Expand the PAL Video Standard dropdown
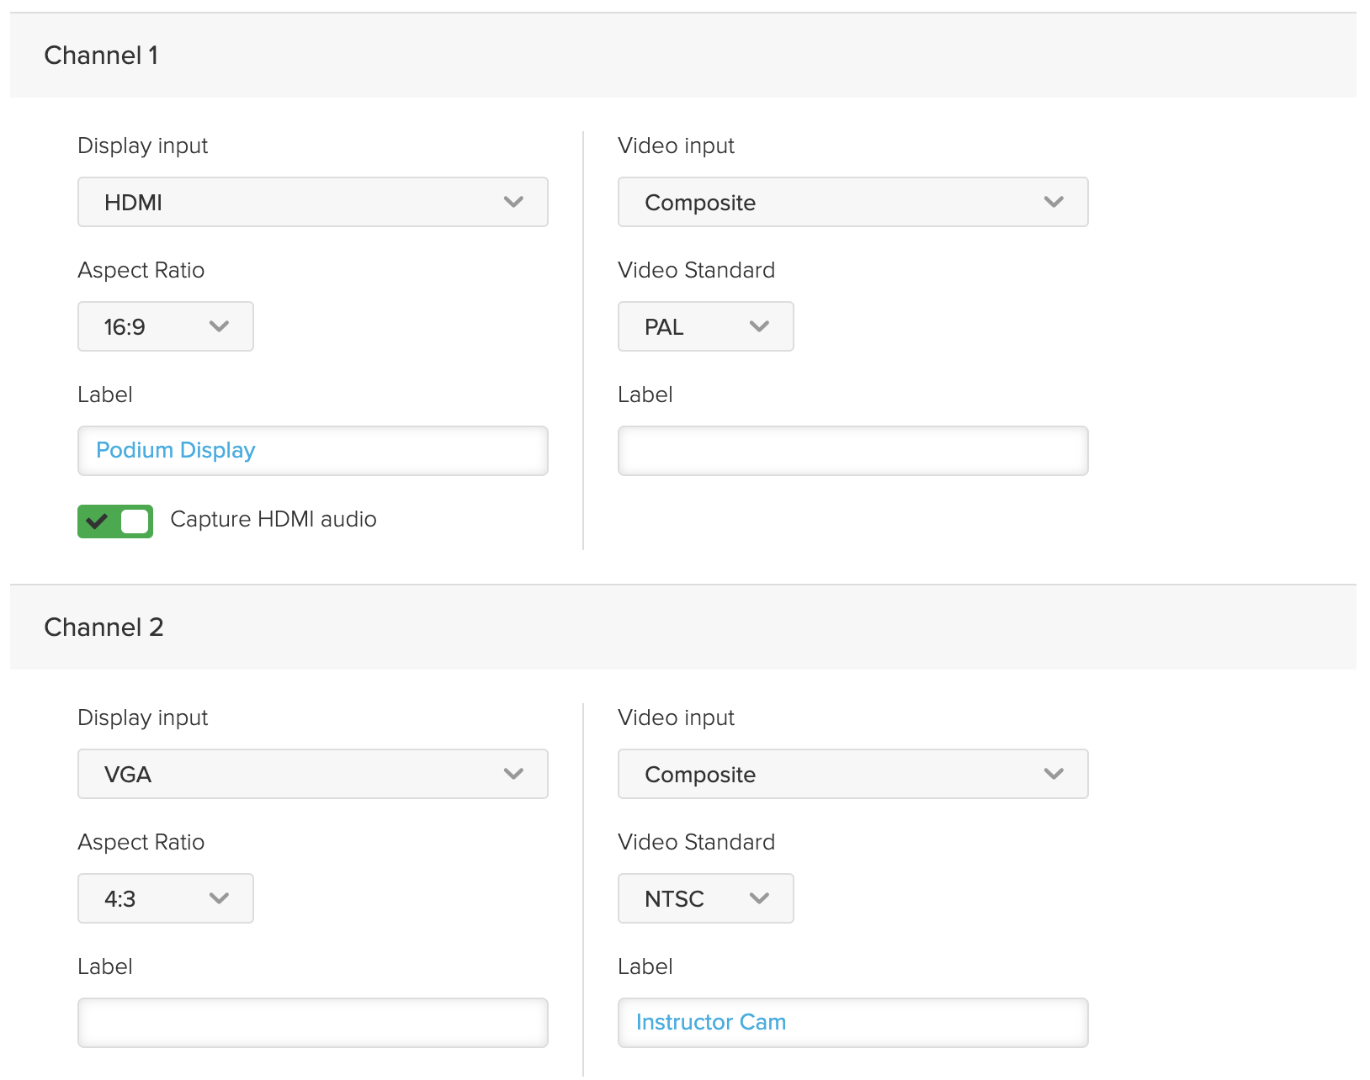 (x=705, y=326)
